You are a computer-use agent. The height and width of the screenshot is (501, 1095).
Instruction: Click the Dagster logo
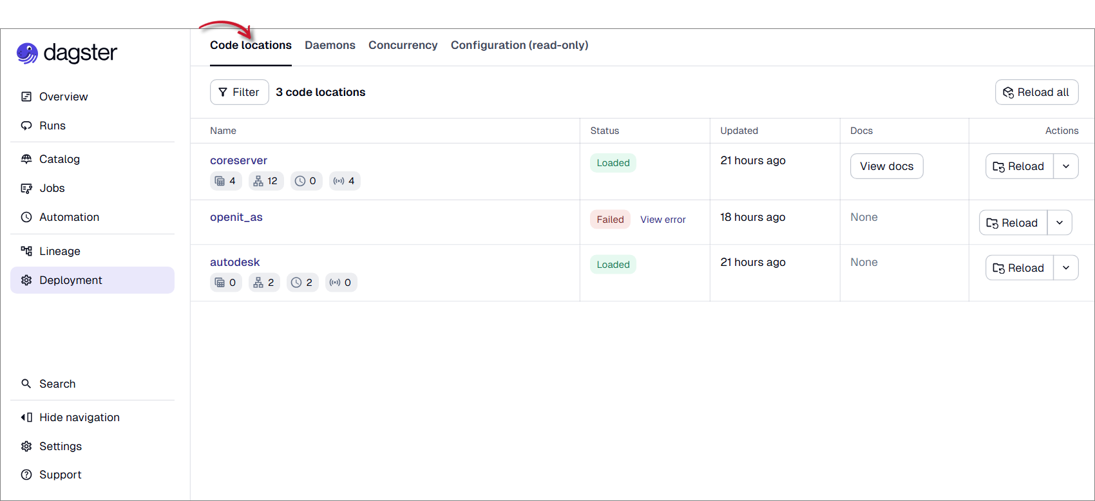click(67, 53)
